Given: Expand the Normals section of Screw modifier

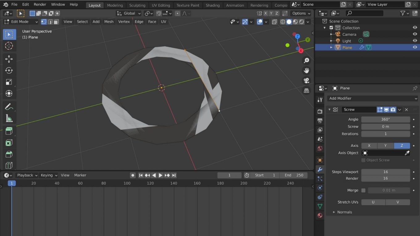Looking at the screenshot, I should tap(334, 212).
